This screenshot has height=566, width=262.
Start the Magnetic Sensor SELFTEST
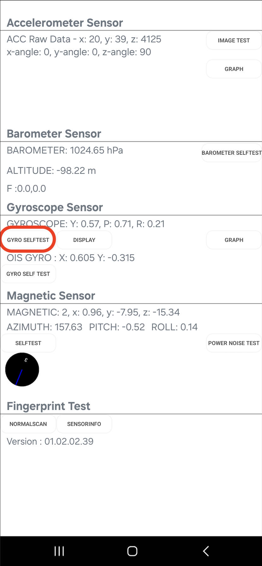28,343
